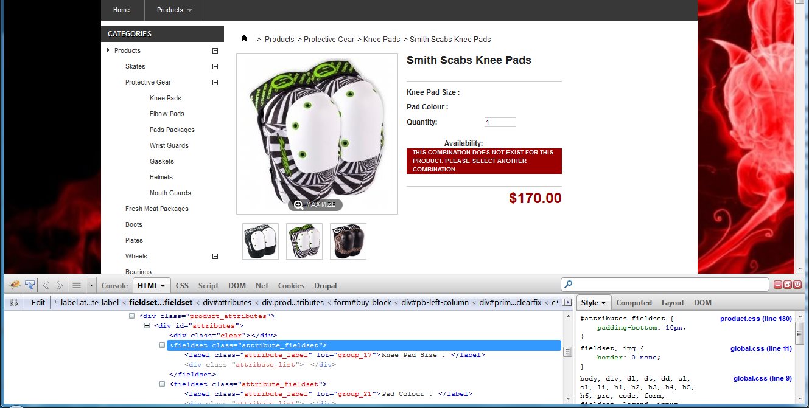
Task: Select the black and white knee pad thumbnail
Action: pos(261,241)
